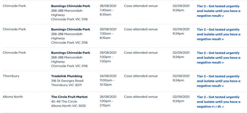This screenshot has height=113, width=247.
Task: Click the Thornbury suburb cell
Action: [11, 76]
